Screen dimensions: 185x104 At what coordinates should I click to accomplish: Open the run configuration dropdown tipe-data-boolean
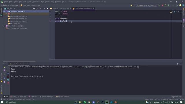tap(147, 5)
